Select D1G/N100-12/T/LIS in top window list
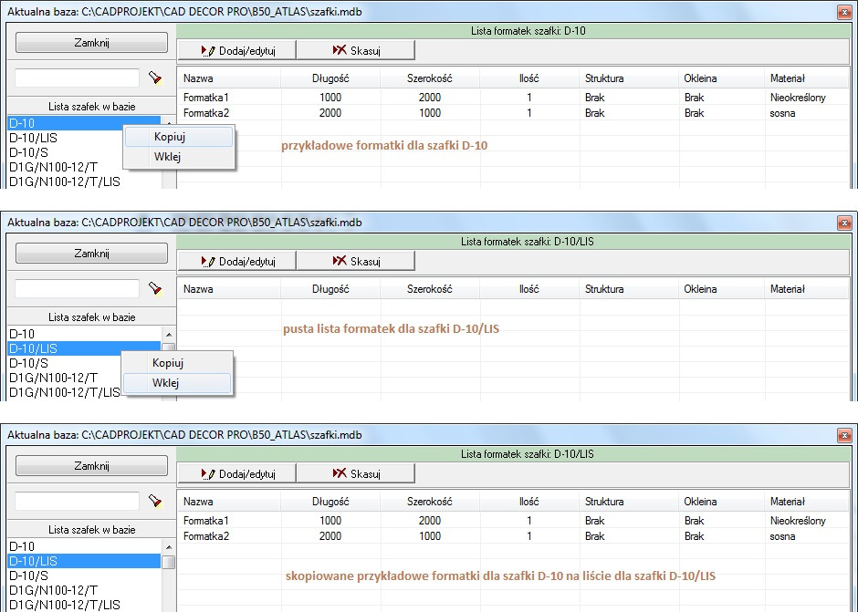Image resolution: width=858 pixels, height=612 pixels. pyautogui.click(x=84, y=182)
